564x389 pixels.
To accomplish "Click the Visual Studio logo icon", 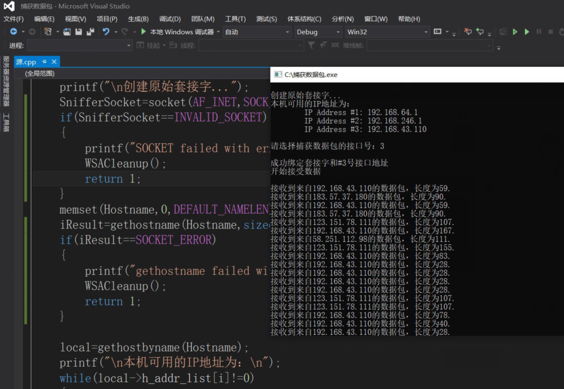I will pyautogui.click(x=9, y=6).
